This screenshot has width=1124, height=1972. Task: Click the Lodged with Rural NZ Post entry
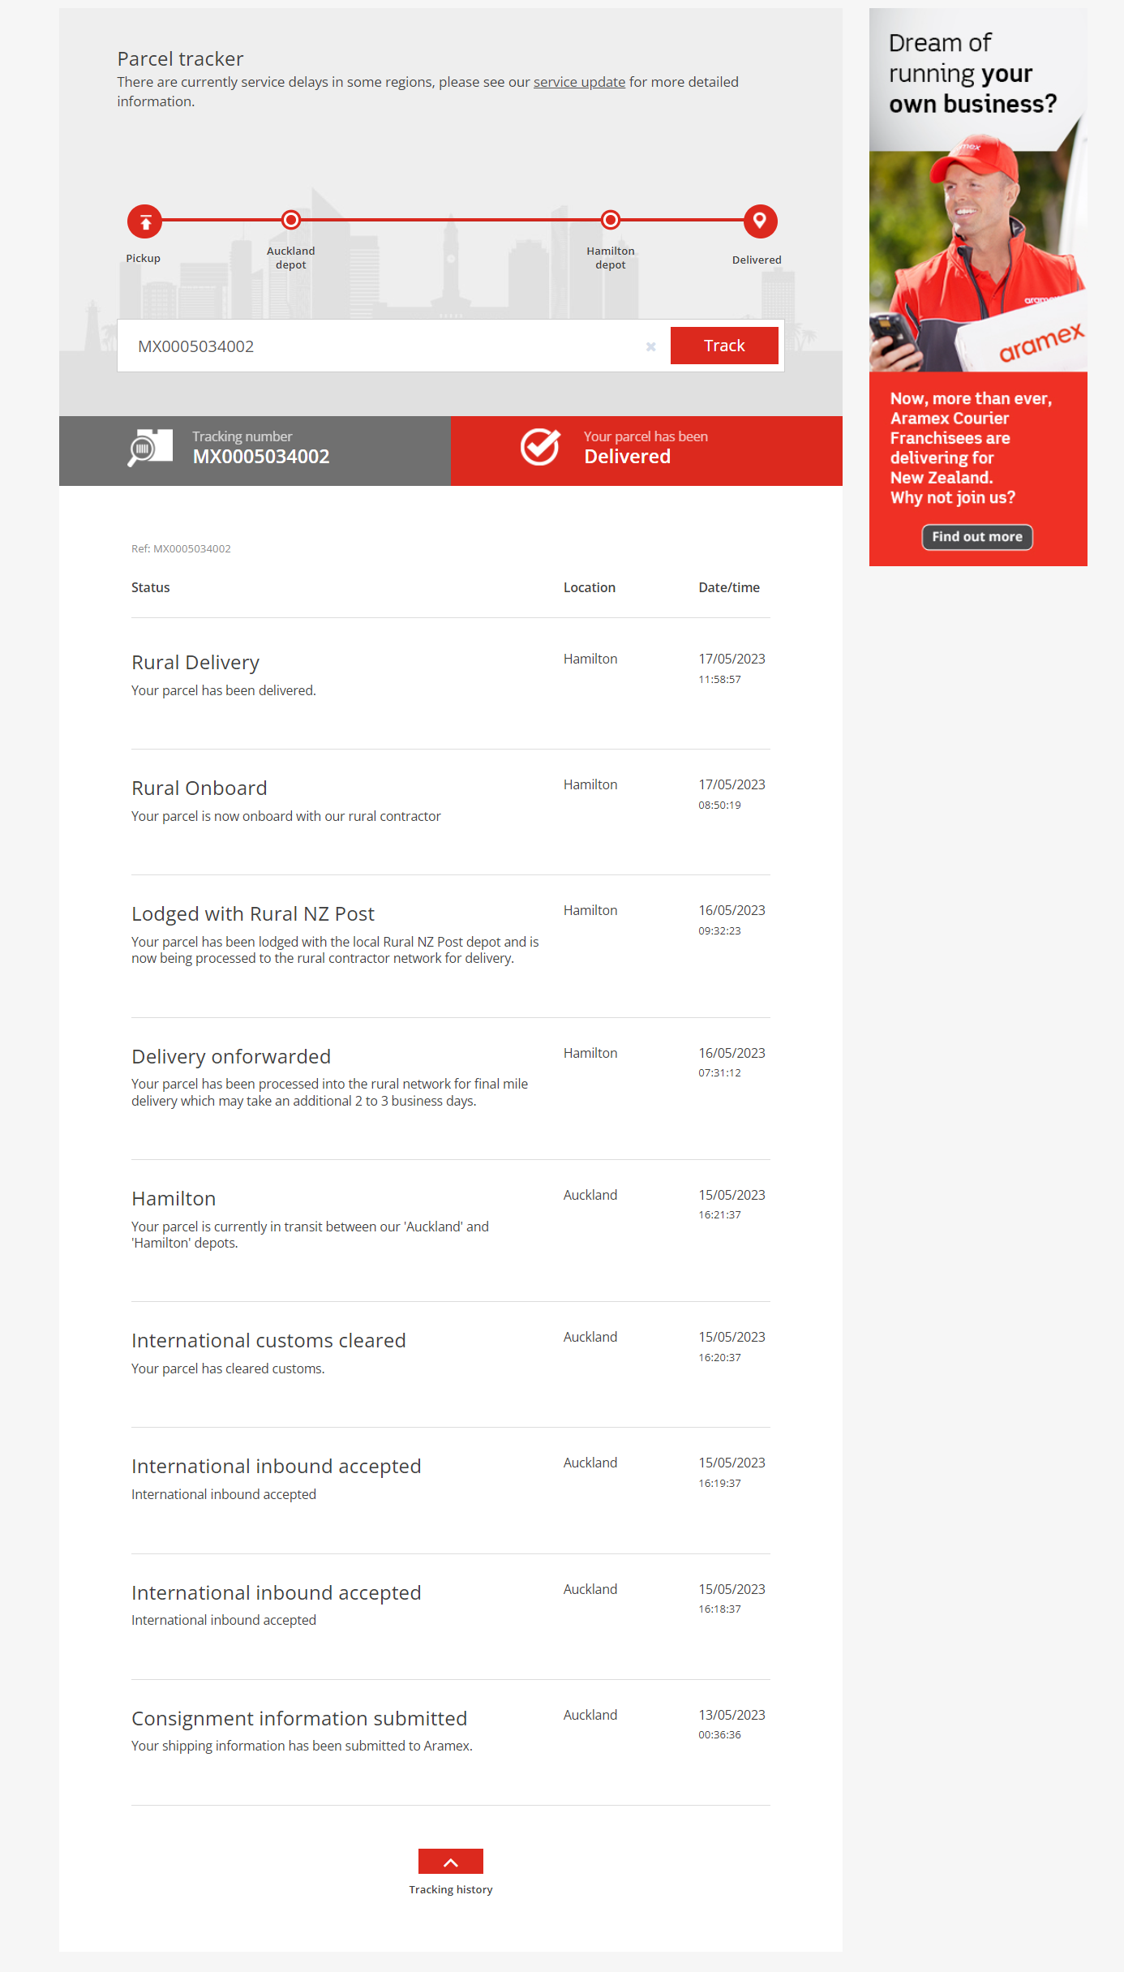click(x=253, y=914)
